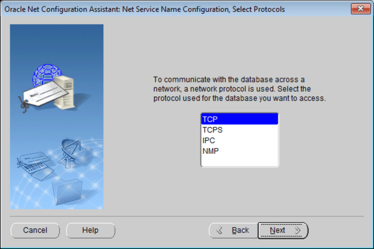Cancel the Net Configuration Assistant
374x249 pixels.
tap(35, 230)
